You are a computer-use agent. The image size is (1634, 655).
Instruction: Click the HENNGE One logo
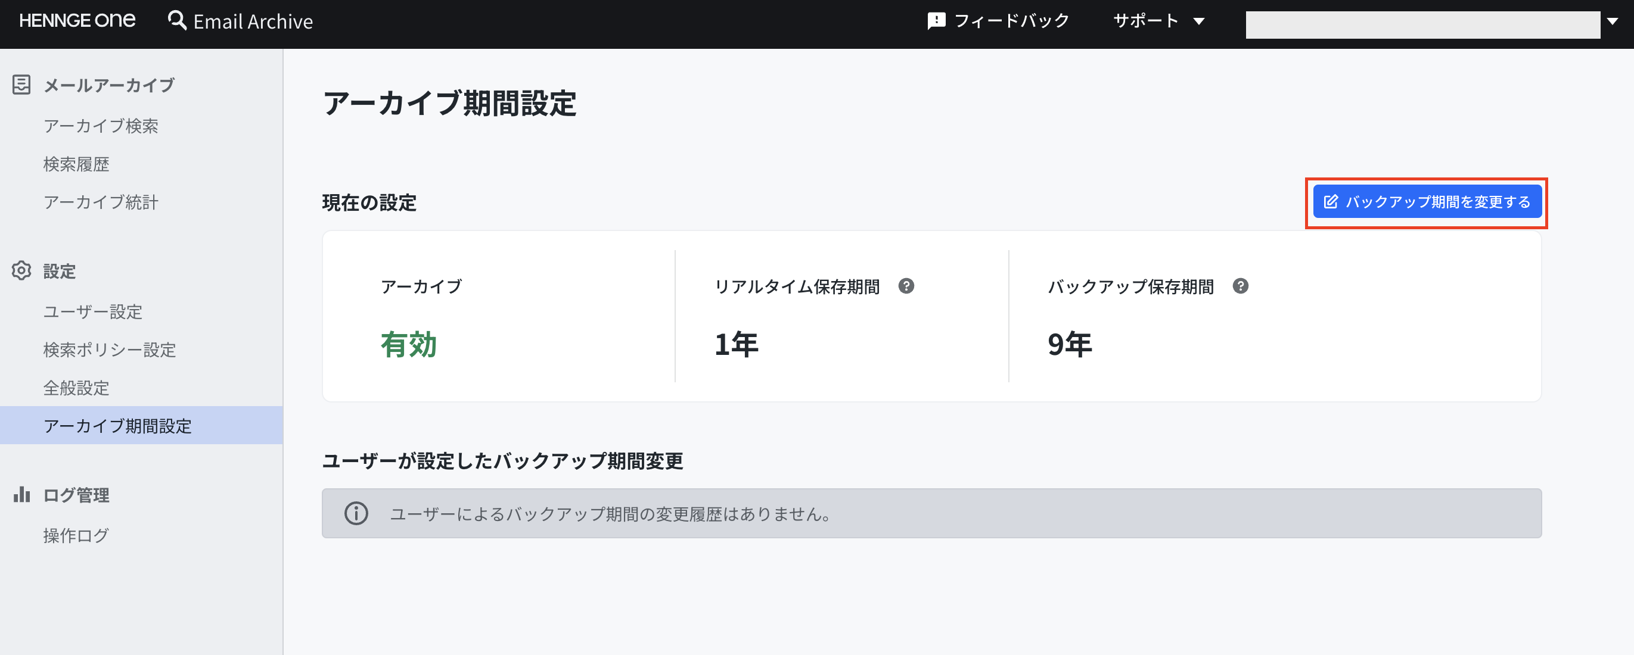coord(77,21)
